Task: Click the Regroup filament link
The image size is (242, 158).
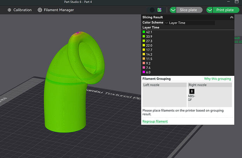Action: pos(155,121)
